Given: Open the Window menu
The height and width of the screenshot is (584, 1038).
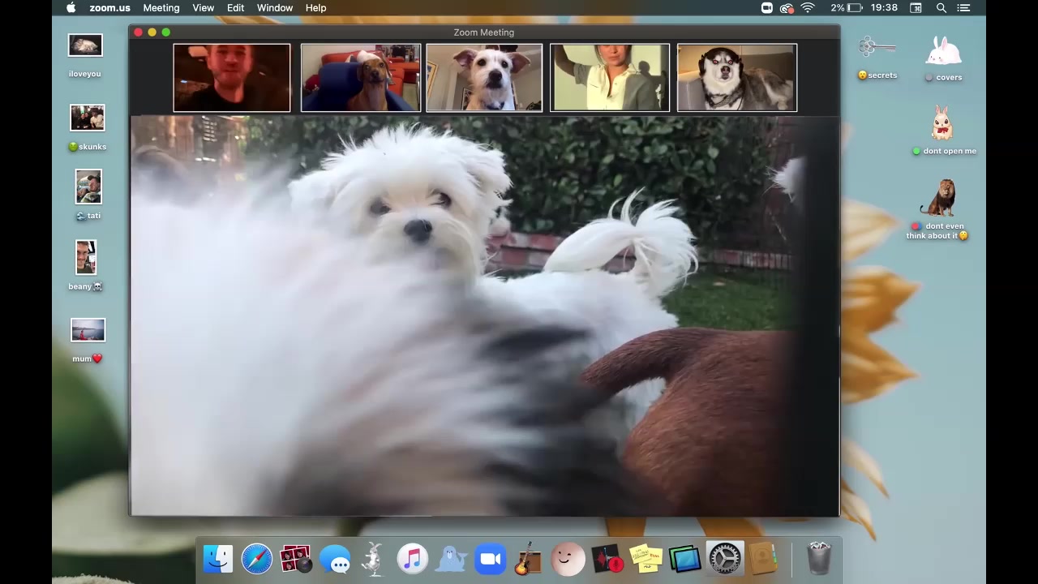Looking at the screenshot, I should [x=275, y=8].
